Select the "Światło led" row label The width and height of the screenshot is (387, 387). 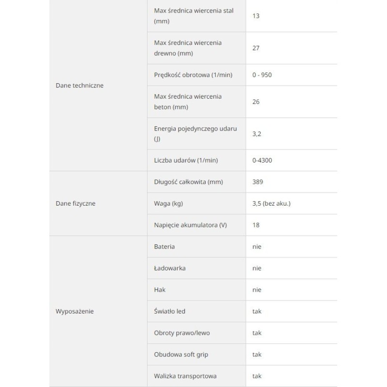(x=169, y=312)
